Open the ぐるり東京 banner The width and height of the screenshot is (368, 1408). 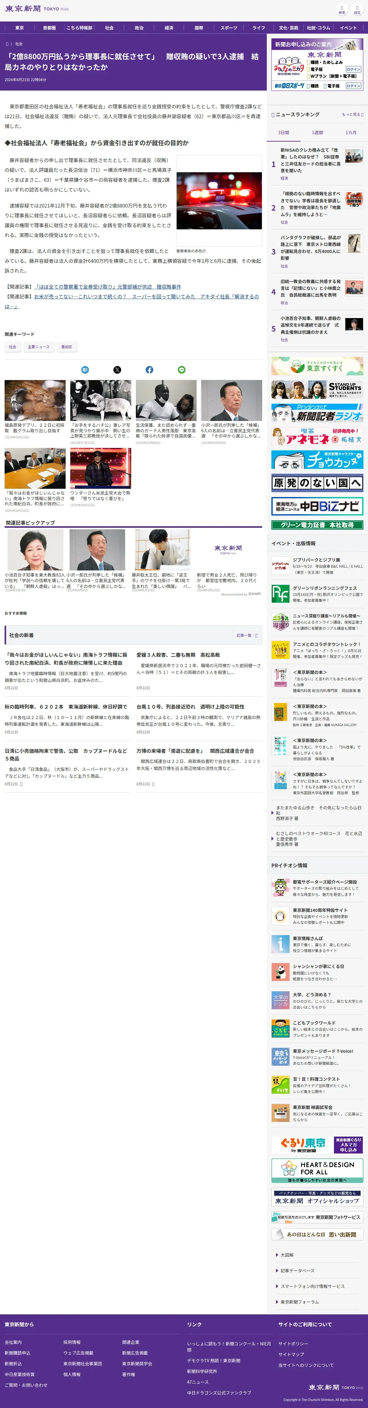[317, 1145]
